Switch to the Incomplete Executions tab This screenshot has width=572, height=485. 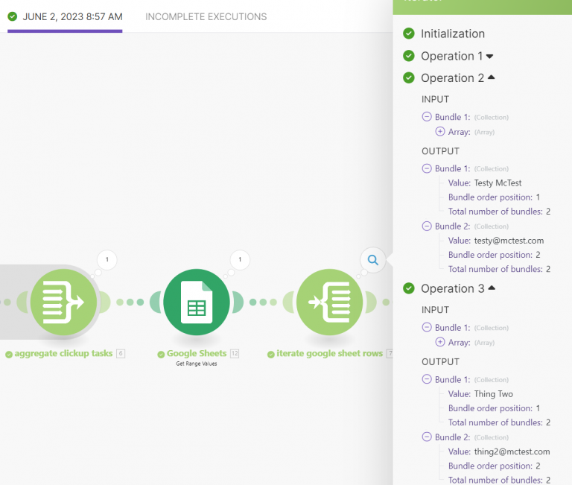coord(206,16)
